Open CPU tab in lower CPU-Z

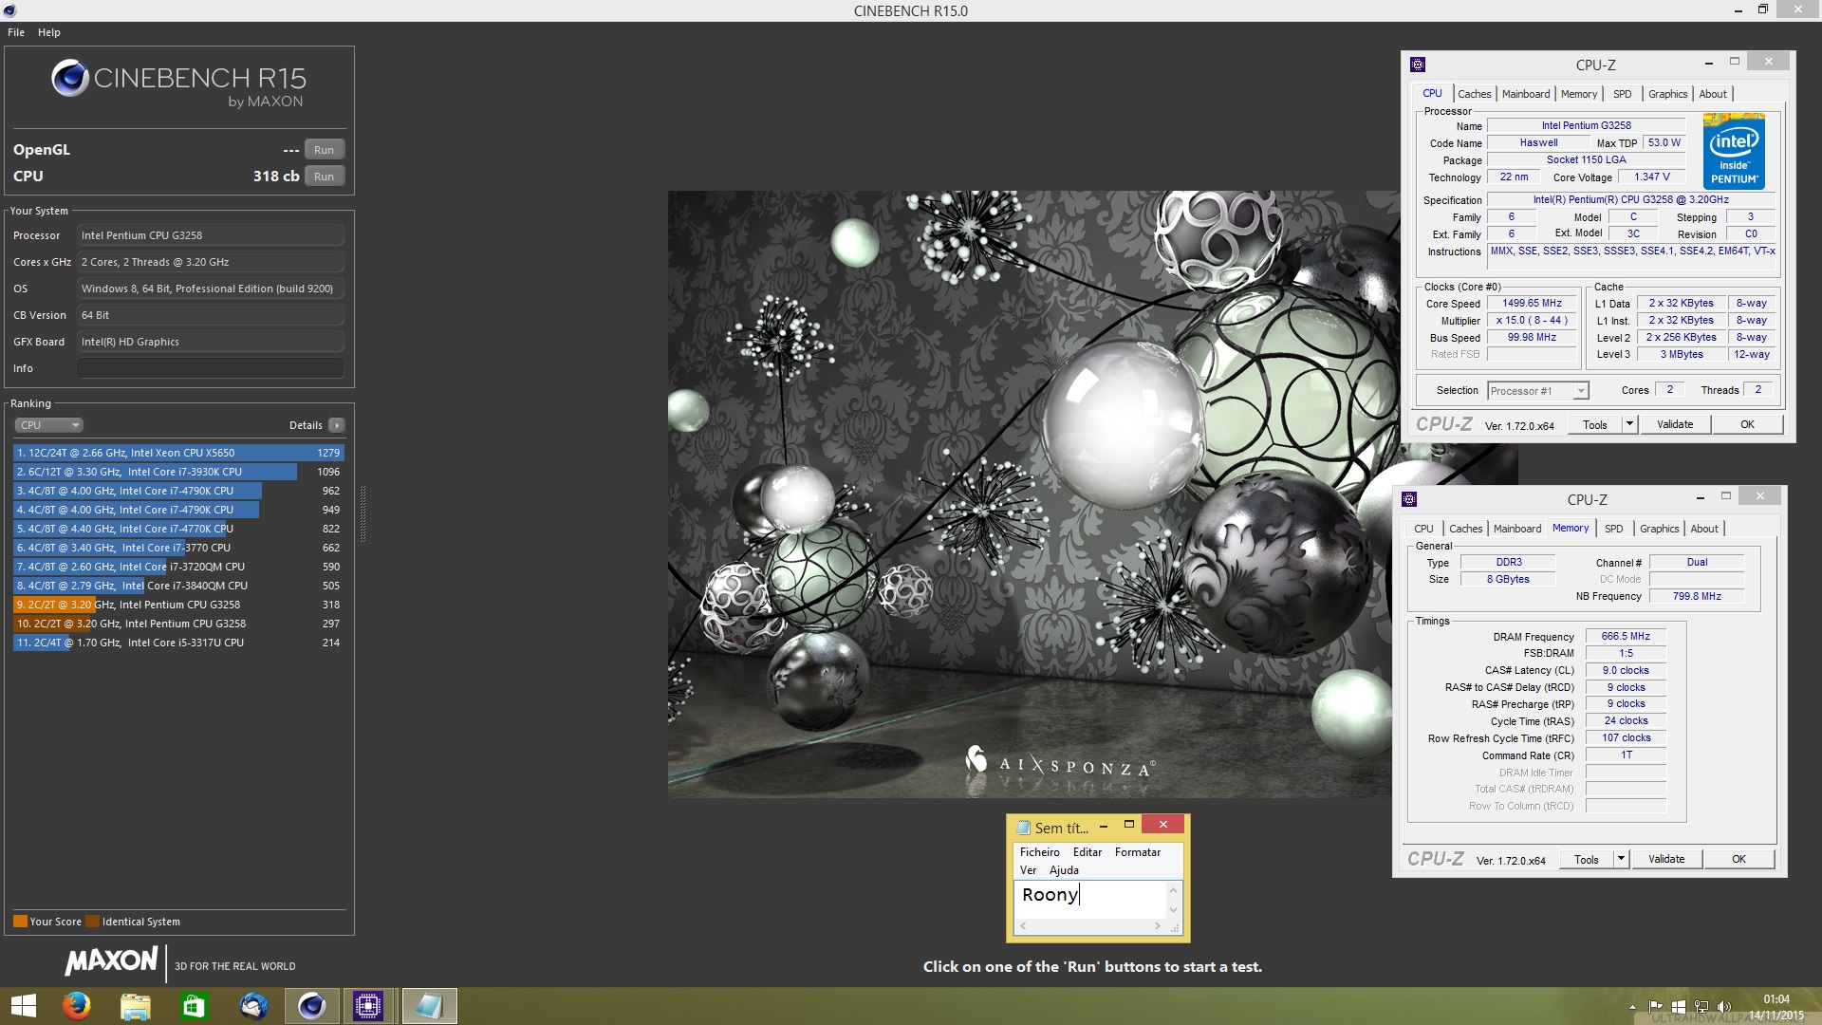click(1423, 529)
